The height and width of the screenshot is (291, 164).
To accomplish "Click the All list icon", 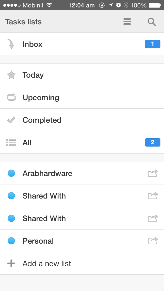I will (x=11, y=142).
